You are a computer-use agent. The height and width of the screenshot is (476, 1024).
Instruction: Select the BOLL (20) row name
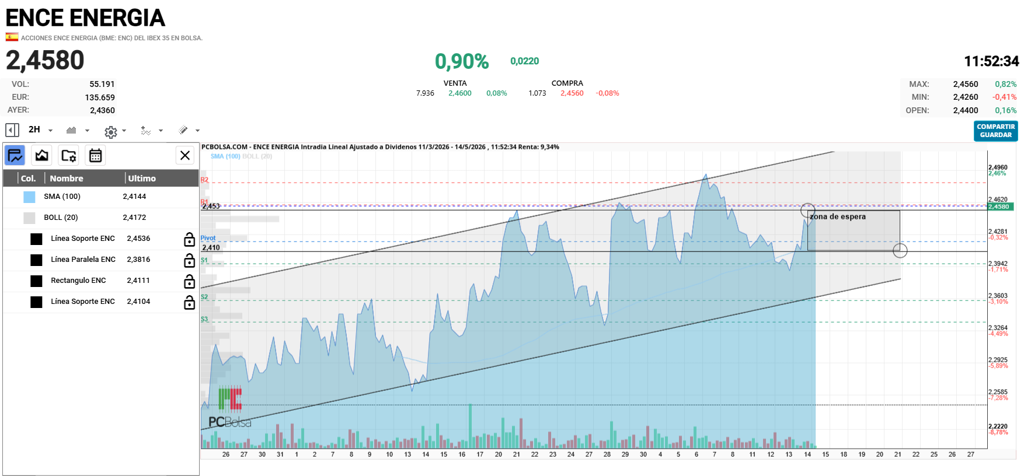point(61,218)
